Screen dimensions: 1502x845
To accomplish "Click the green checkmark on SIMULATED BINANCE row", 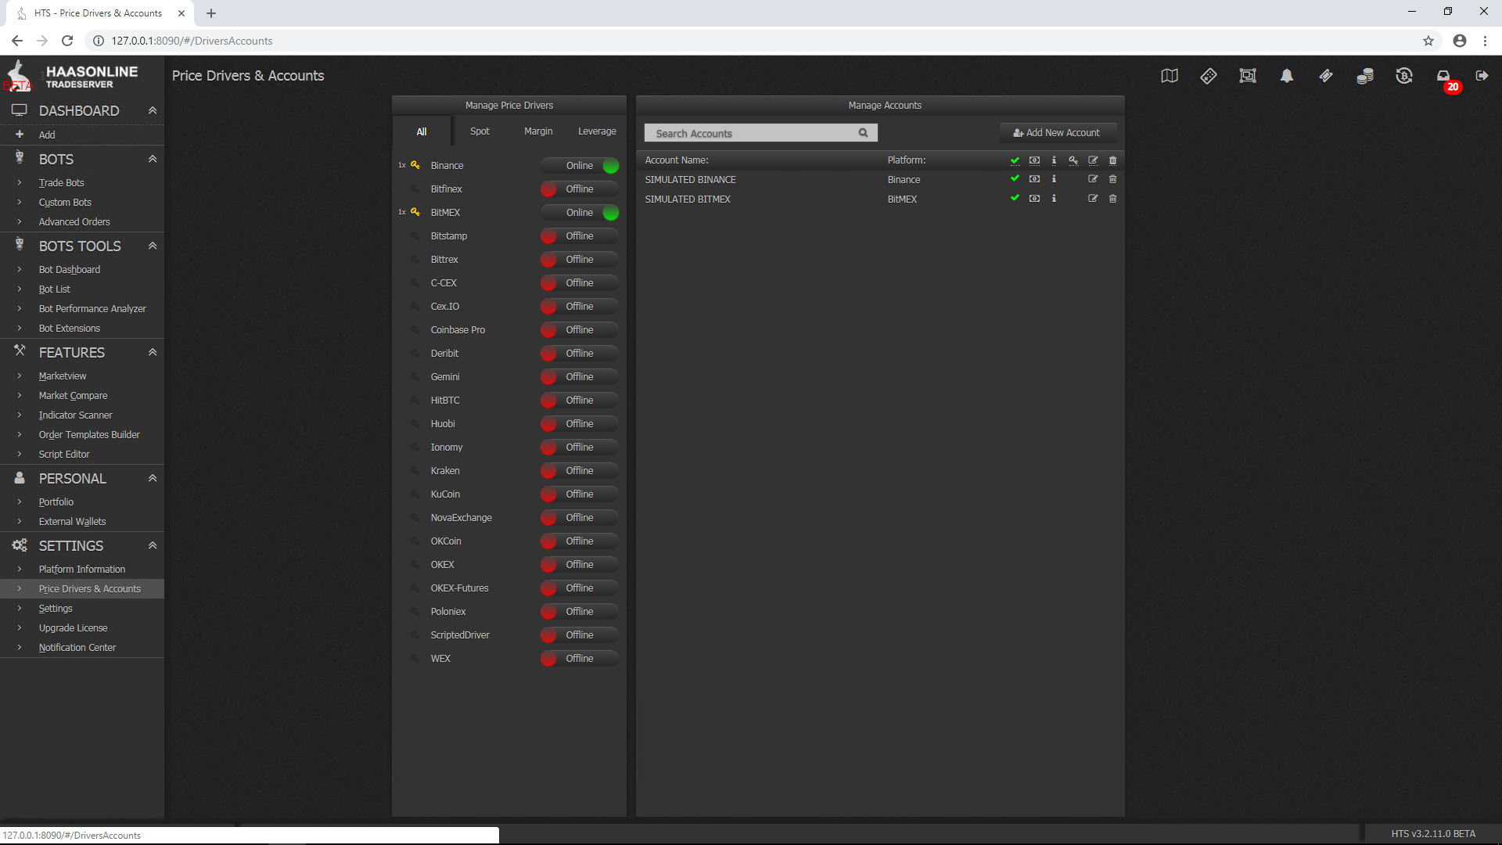I will tap(1015, 179).
